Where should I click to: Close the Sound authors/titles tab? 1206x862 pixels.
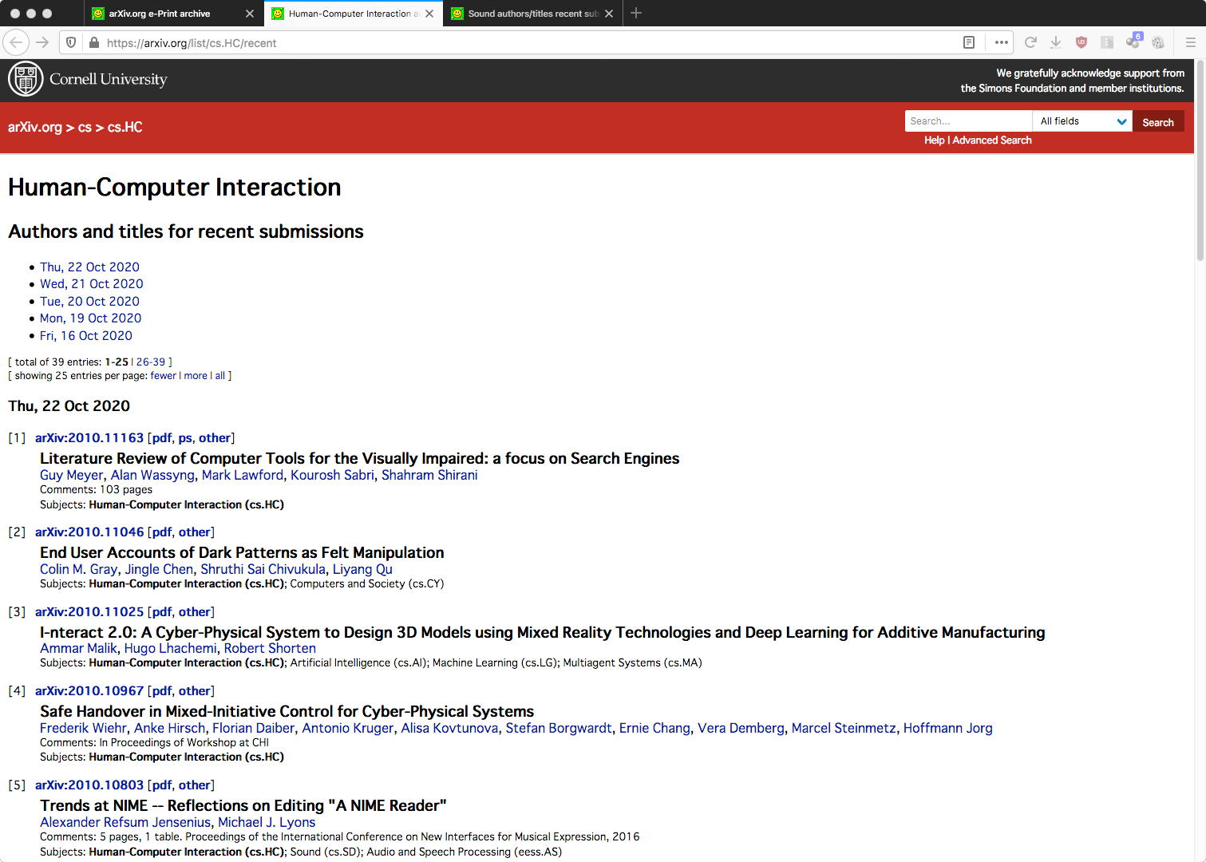point(609,14)
